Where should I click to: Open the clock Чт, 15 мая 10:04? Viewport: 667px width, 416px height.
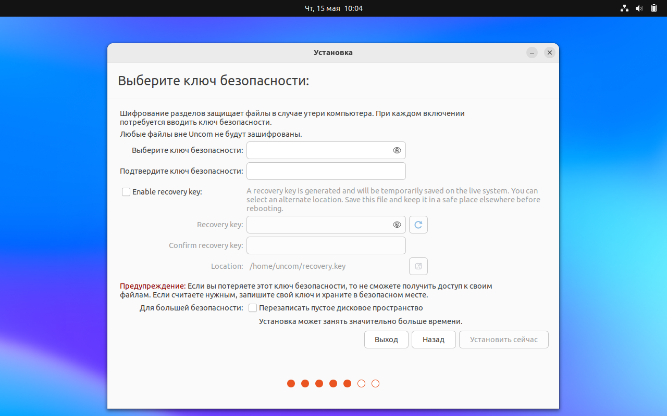[333, 8]
